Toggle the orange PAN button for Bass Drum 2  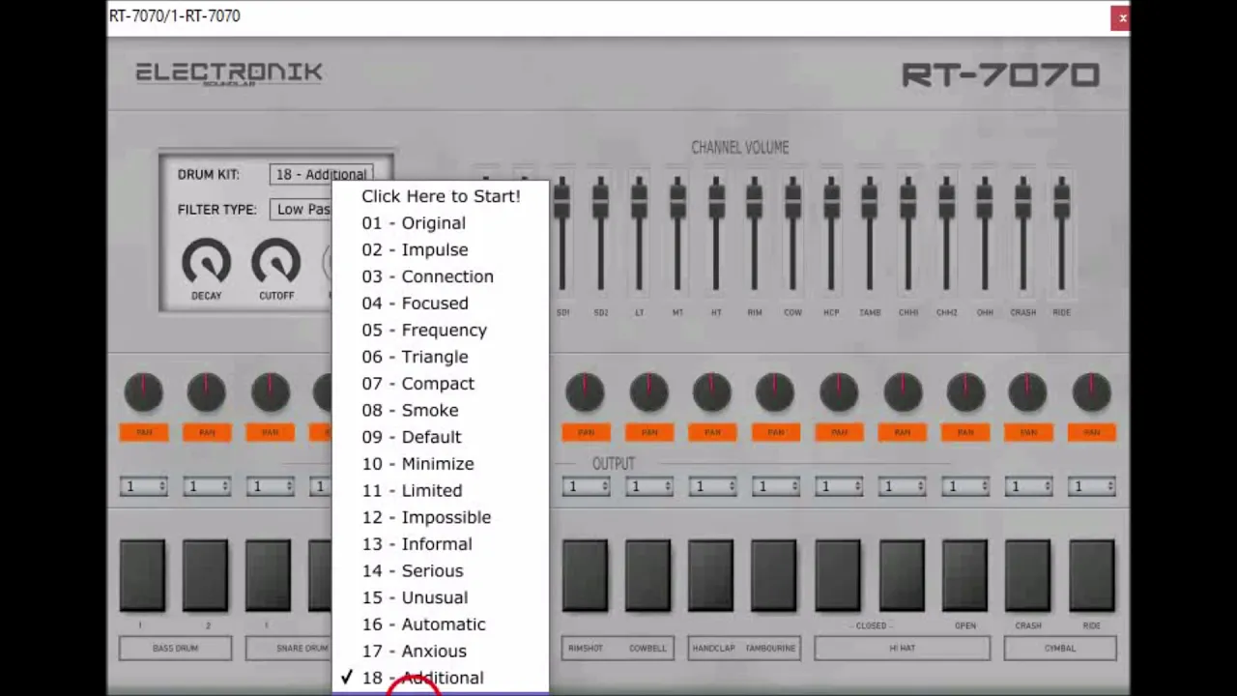coord(207,432)
